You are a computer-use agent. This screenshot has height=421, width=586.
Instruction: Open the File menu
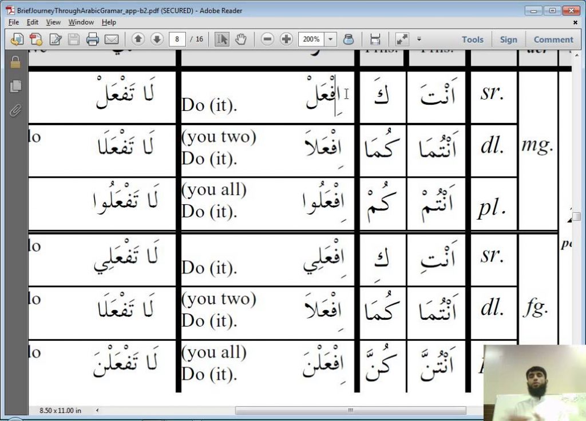coord(13,22)
